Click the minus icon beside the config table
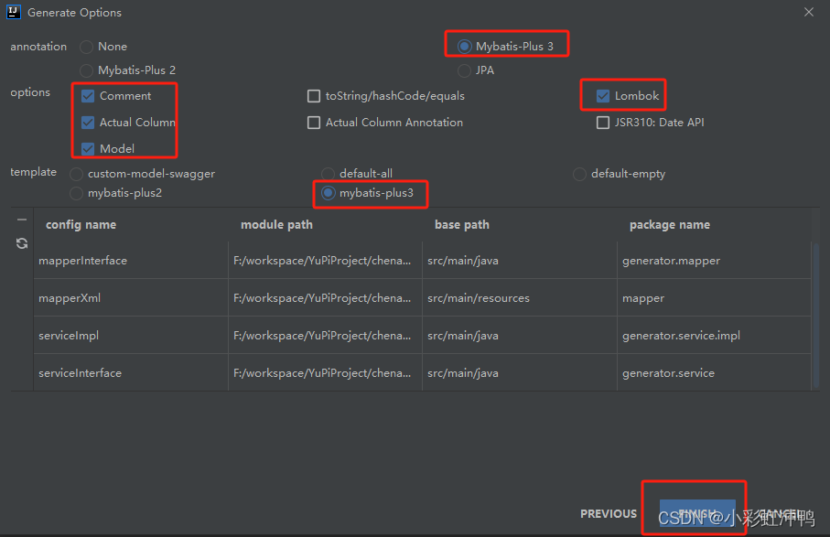830x537 pixels. pos(20,220)
